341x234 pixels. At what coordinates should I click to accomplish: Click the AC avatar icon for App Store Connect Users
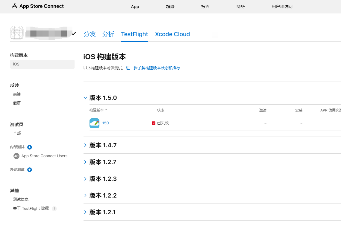point(16,156)
